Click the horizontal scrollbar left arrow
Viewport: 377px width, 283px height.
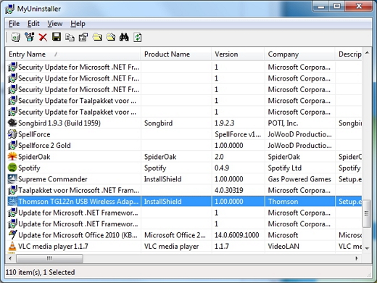click(x=10, y=258)
